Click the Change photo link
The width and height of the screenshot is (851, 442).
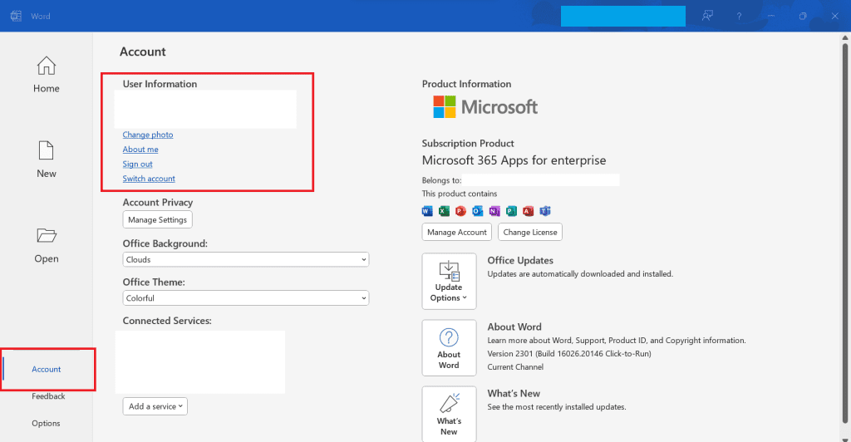[x=148, y=135]
